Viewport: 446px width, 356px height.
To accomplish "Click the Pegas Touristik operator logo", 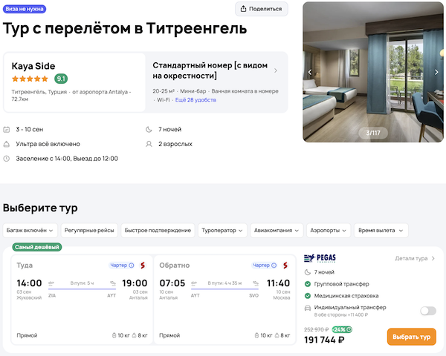I will pyautogui.click(x=322, y=259).
